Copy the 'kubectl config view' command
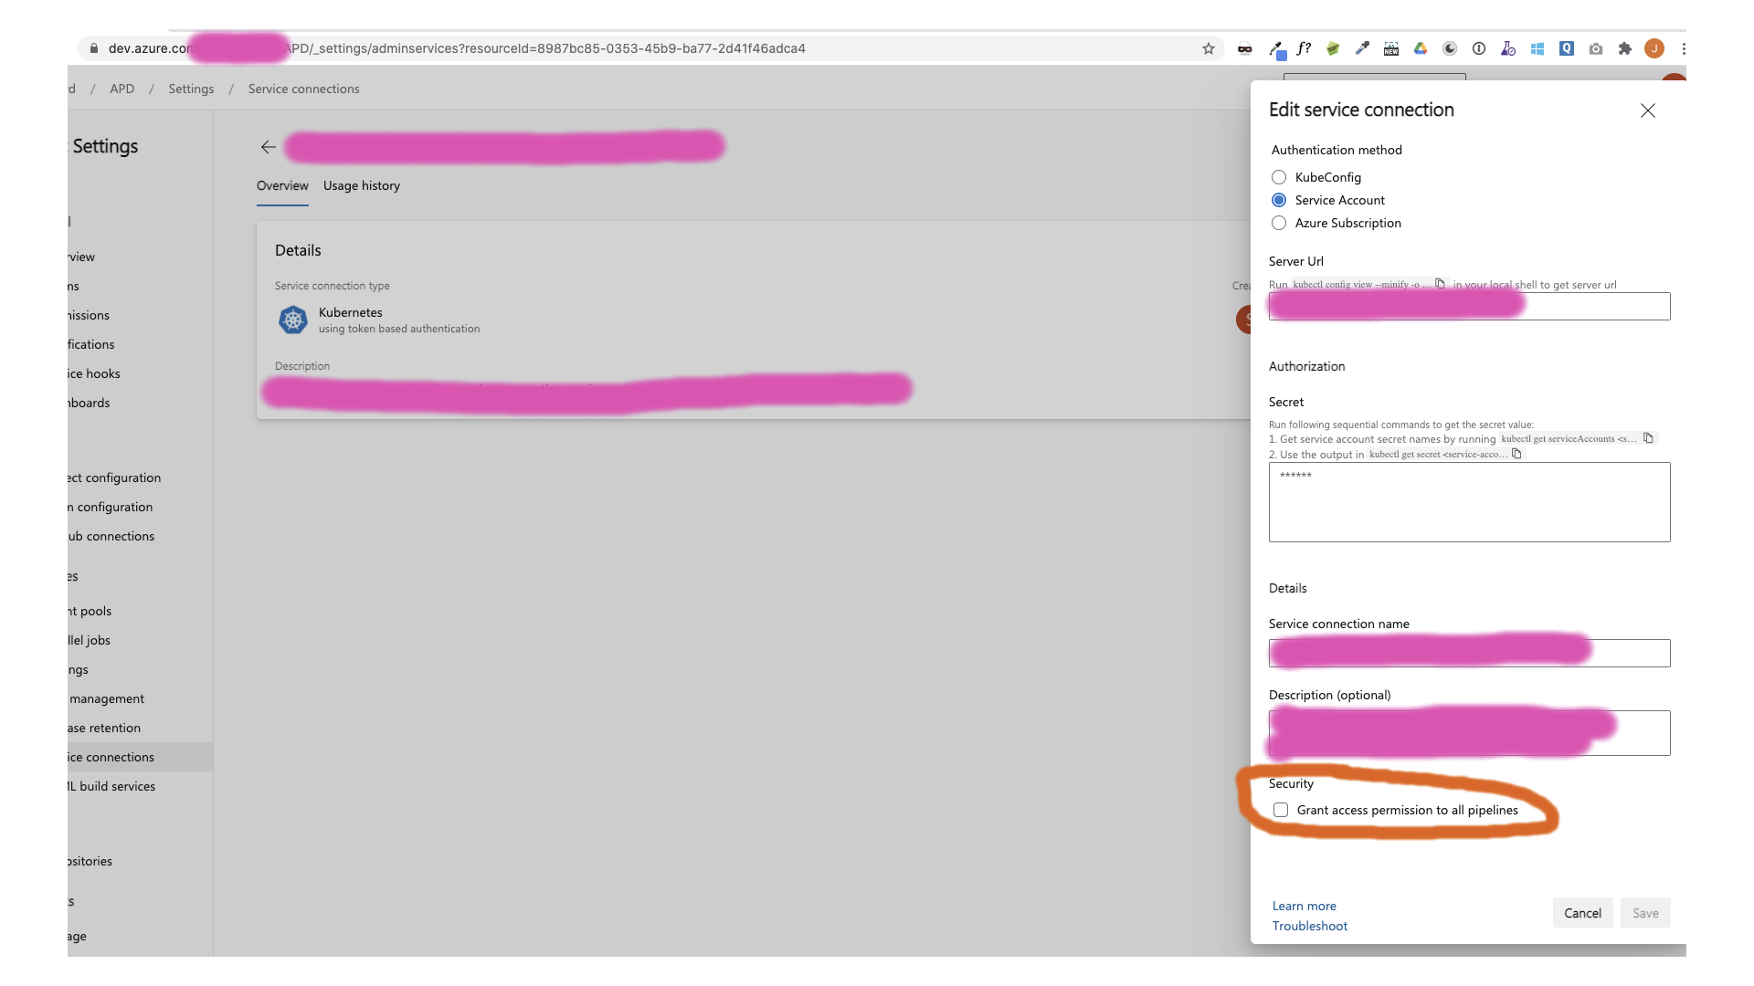Viewport: 1754px width, 986px height. click(x=1440, y=284)
